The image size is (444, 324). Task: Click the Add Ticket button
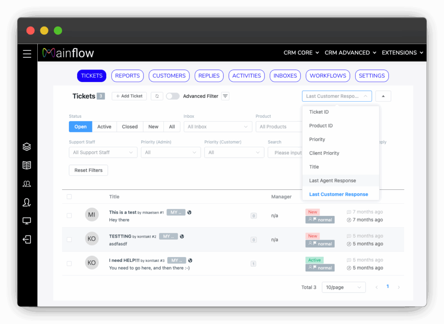[x=129, y=96]
